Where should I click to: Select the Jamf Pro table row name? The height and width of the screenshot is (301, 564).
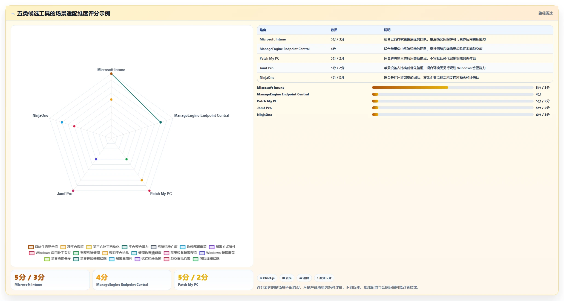click(266, 68)
